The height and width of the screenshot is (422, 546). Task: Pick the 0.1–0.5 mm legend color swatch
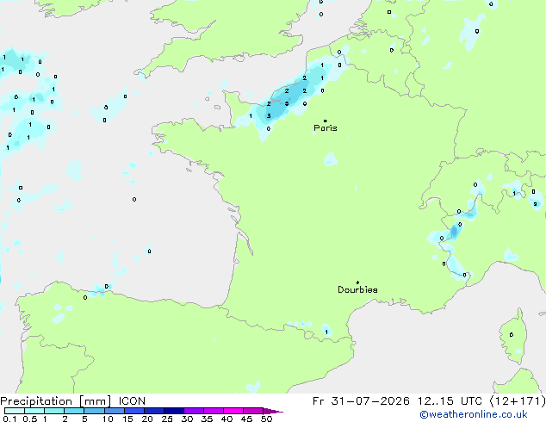tap(15, 411)
